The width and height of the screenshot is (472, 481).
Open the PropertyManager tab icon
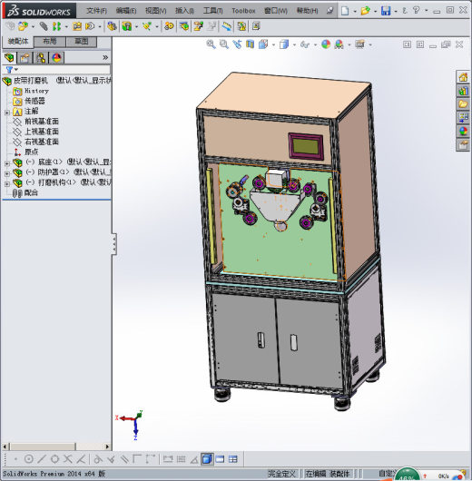(x=25, y=58)
